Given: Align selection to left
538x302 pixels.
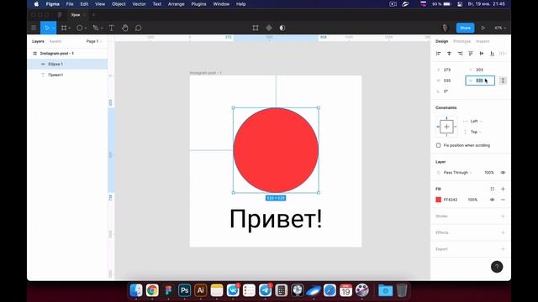Looking at the screenshot, I should [x=439, y=54].
